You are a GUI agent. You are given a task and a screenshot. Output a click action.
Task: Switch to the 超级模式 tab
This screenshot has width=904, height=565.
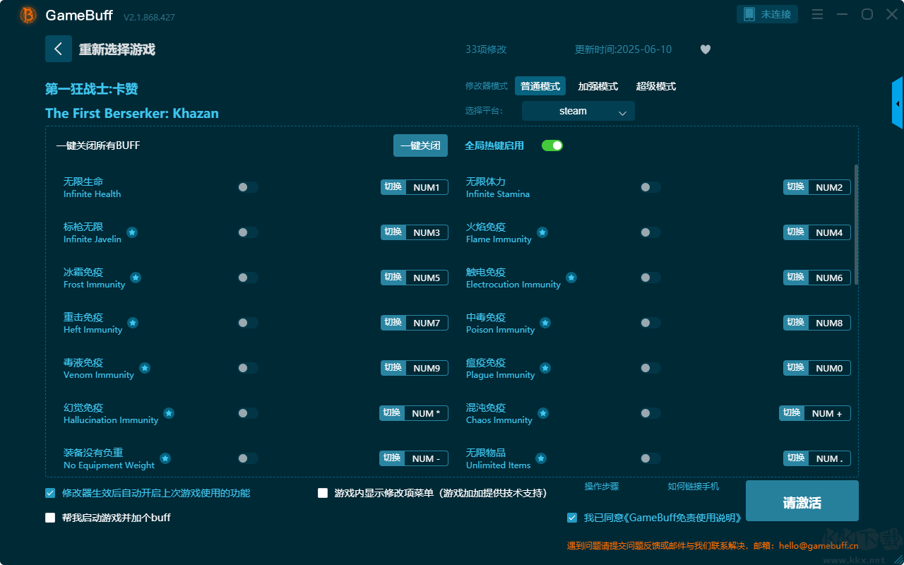pos(656,86)
